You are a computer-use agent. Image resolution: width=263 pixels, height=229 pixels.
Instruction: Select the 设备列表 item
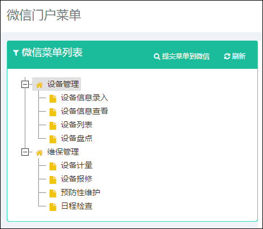(x=77, y=125)
